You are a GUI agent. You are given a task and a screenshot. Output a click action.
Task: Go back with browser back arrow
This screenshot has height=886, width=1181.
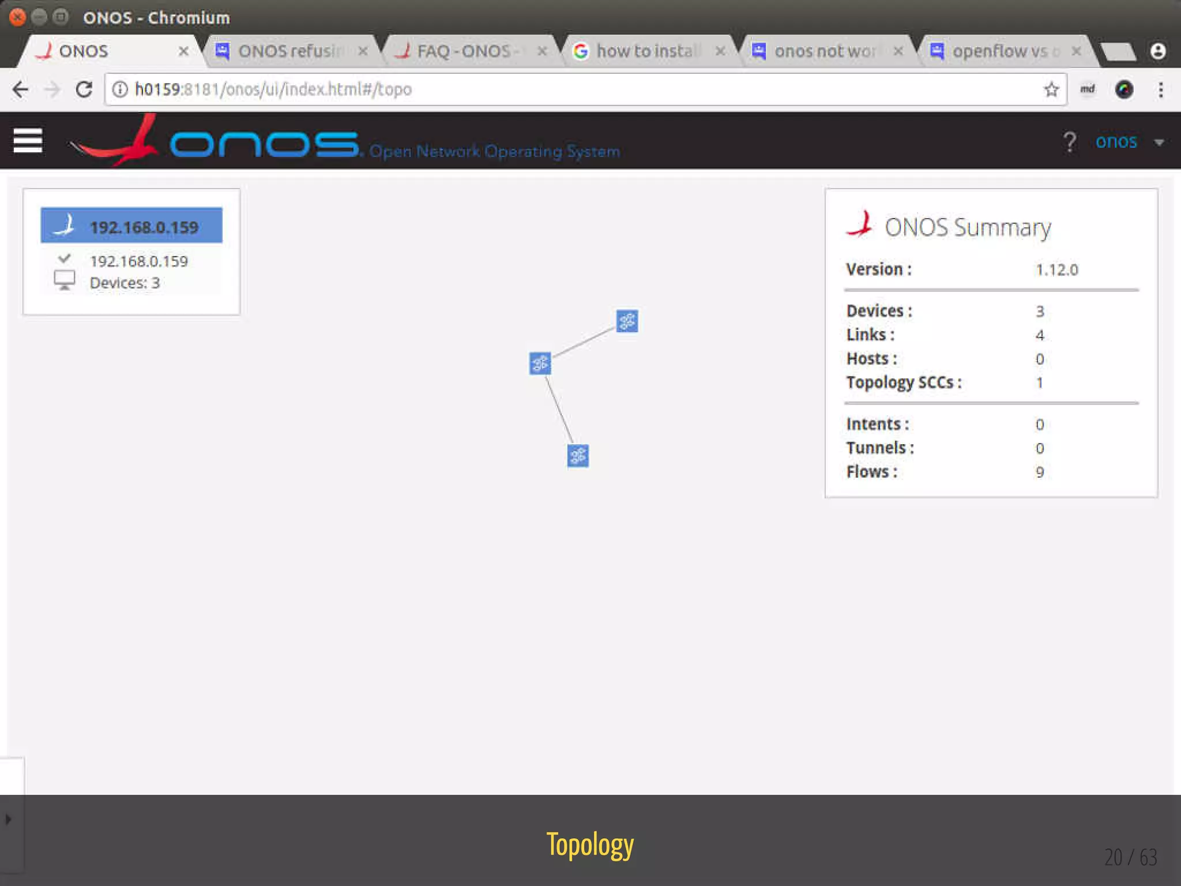click(21, 89)
